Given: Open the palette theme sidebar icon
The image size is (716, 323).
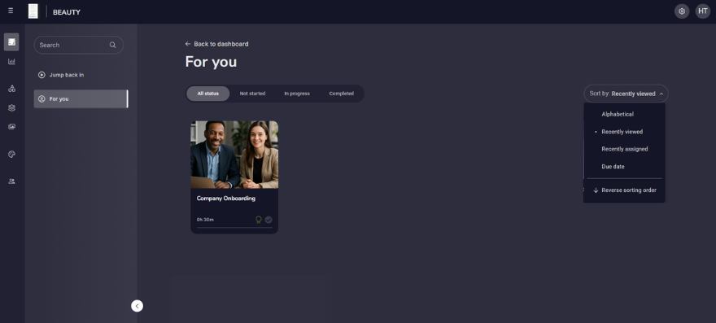Looking at the screenshot, I should [12, 155].
